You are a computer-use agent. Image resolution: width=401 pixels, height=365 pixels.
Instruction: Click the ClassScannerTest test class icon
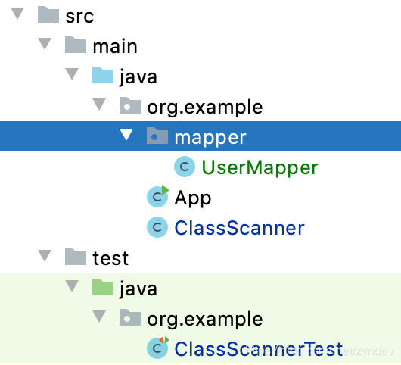click(158, 348)
